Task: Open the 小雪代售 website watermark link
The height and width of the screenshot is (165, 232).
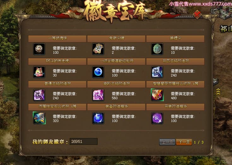Action: point(200,4)
